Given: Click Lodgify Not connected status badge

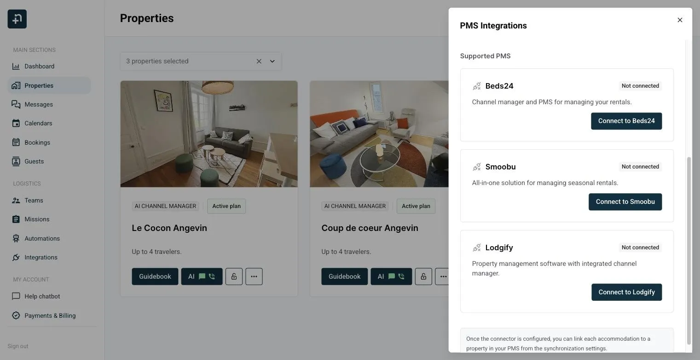Looking at the screenshot, I should coord(640,247).
